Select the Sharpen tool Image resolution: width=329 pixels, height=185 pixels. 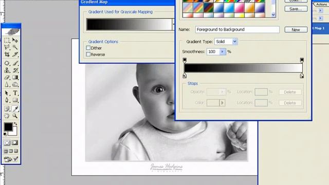(7, 84)
